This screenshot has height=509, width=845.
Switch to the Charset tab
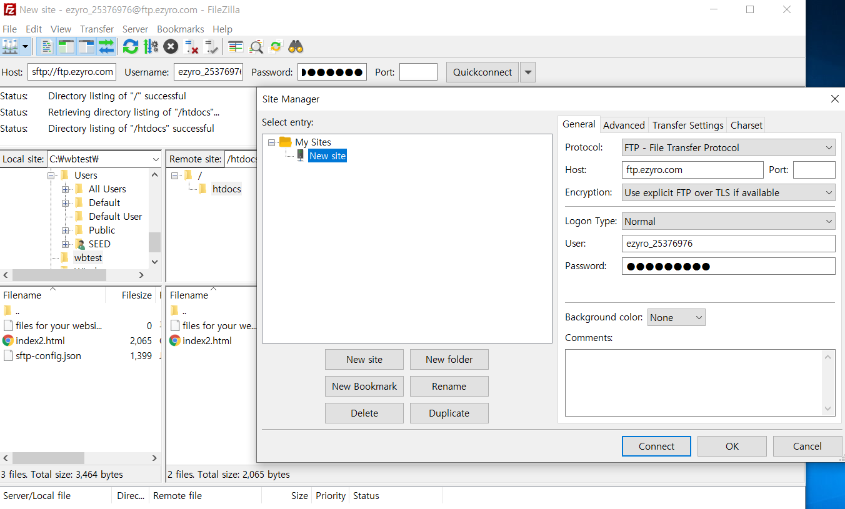point(746,125)
